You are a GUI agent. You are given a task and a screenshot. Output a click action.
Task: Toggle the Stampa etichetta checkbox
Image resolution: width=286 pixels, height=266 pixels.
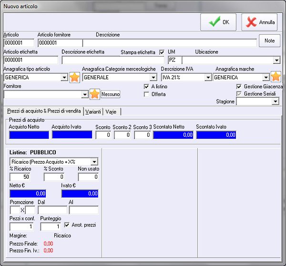tap(162, 52)
